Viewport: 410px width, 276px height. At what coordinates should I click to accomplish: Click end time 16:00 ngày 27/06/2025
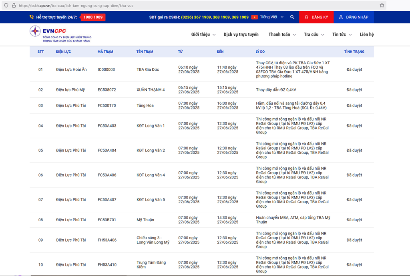(x=228, y=105)
